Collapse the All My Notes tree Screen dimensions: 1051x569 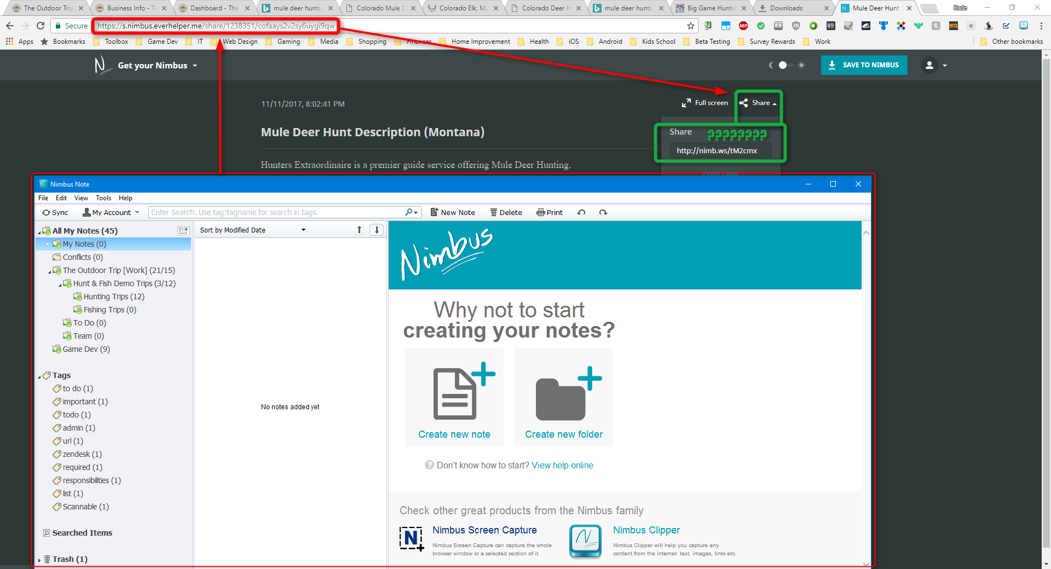point(39,232)
